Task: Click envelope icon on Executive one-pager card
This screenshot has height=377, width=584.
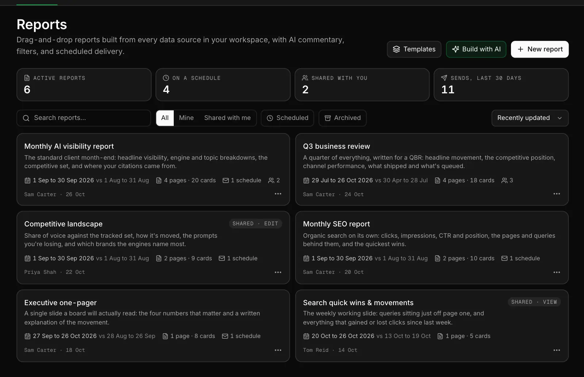Action: click(225, 336)
